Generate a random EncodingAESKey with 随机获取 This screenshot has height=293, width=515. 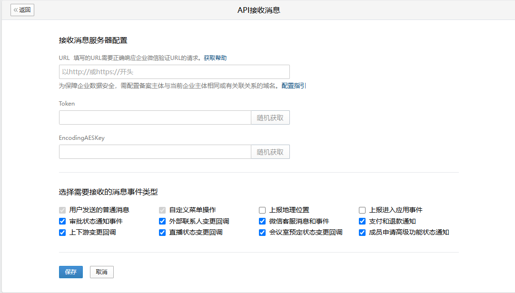pyautogui.click(x=270, y=152)
